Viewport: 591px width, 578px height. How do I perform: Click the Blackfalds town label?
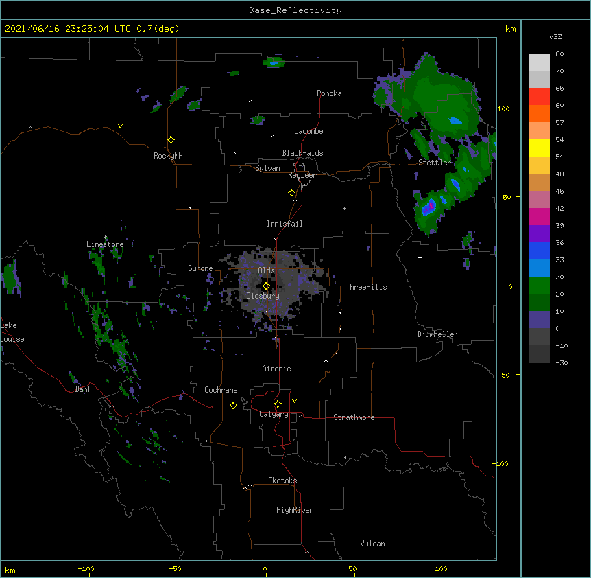tap(302, 153)
